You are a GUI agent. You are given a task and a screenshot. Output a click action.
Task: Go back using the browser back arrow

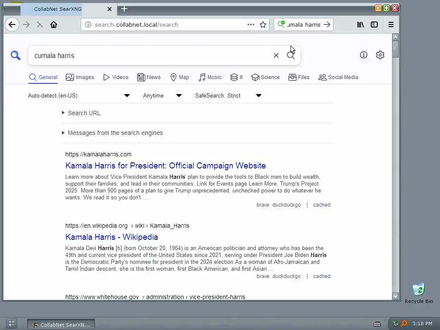[x=12, y=24]
